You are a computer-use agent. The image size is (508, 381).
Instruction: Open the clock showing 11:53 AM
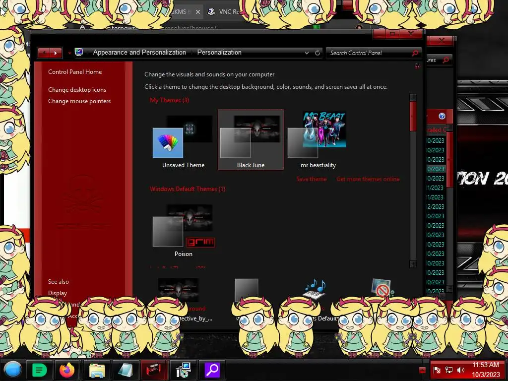pyautogui.click(x=485, y=370)
